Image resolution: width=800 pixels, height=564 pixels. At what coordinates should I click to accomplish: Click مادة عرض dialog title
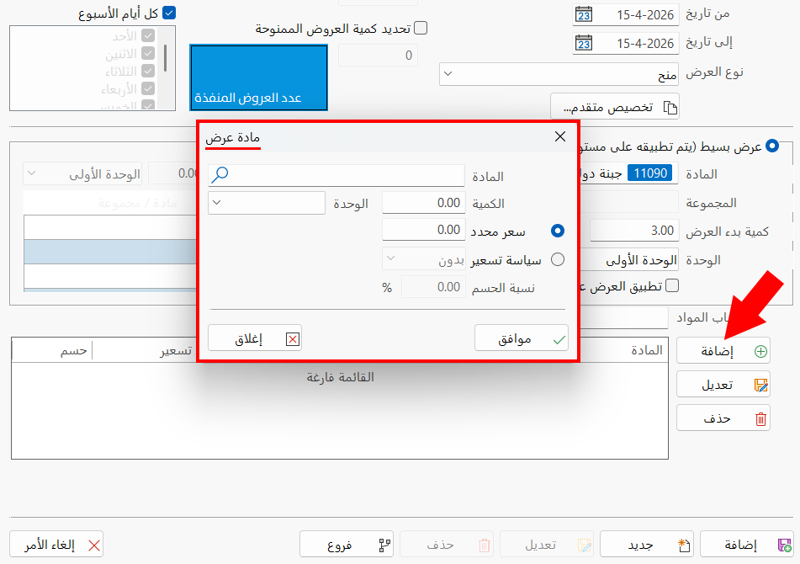coord(233,138)
